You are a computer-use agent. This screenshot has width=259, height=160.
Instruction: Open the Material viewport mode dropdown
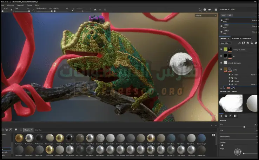(x=206, y=15)
